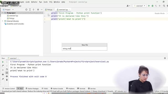The image size is (168, 94).
Task: Close the exercise1.py editor tab
Action: point(69,10)
